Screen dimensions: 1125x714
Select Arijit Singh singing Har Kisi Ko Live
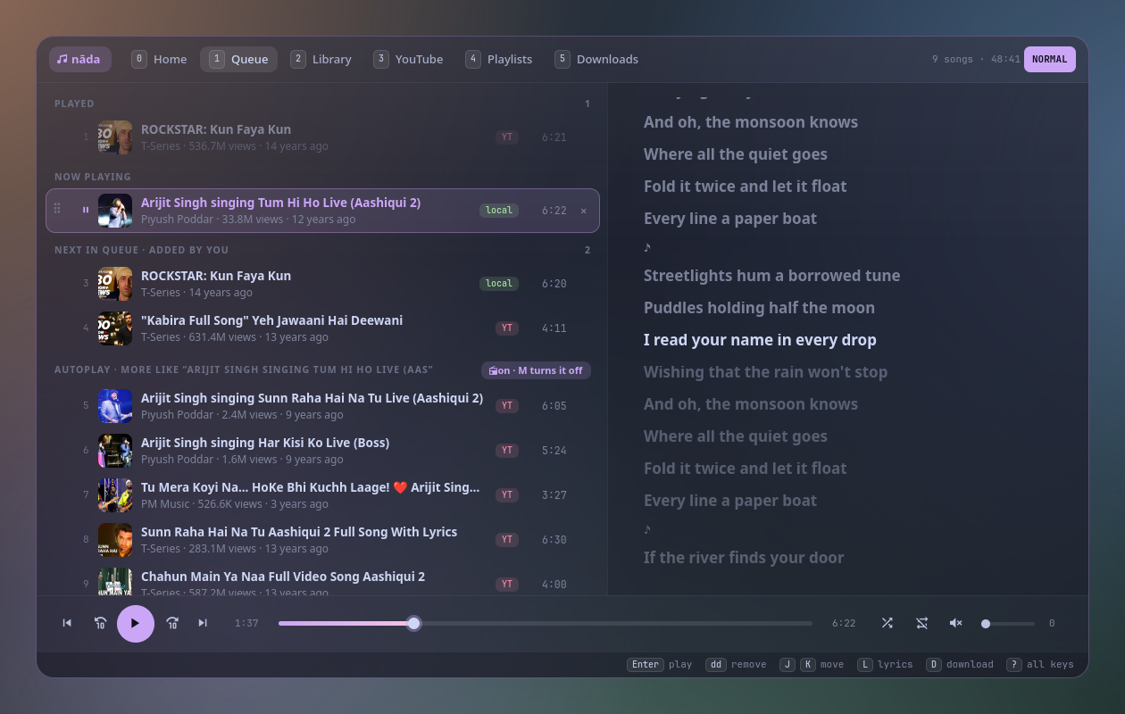point(322,451)
